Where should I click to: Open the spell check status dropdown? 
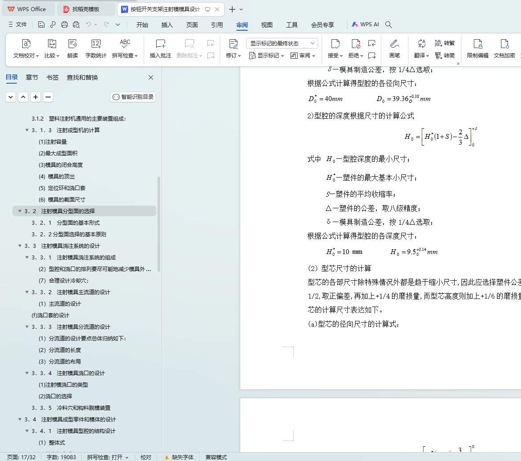127,457
